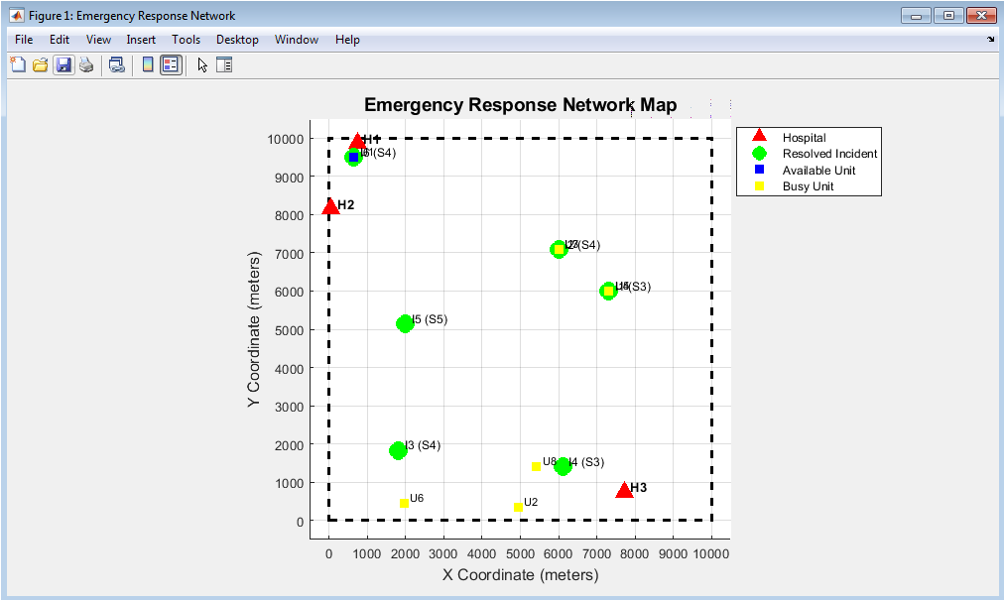The image size is (1005, 601).
Task: Open the Help menu
Action: click(347, 40)
